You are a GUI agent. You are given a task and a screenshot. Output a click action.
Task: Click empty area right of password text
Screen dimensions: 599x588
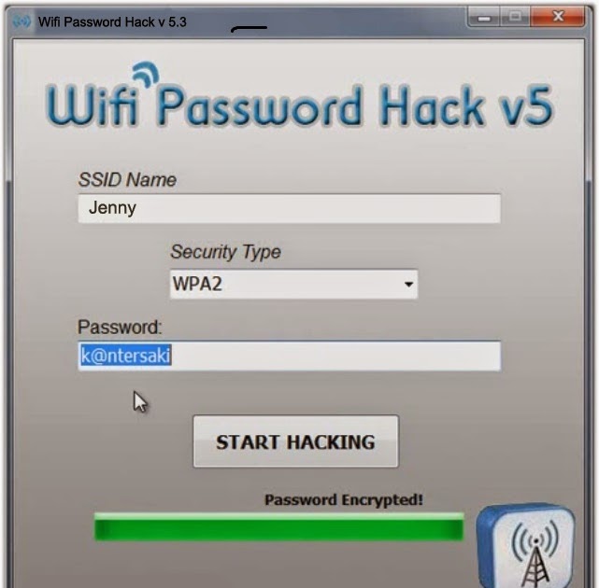click(x=336, y=356)
